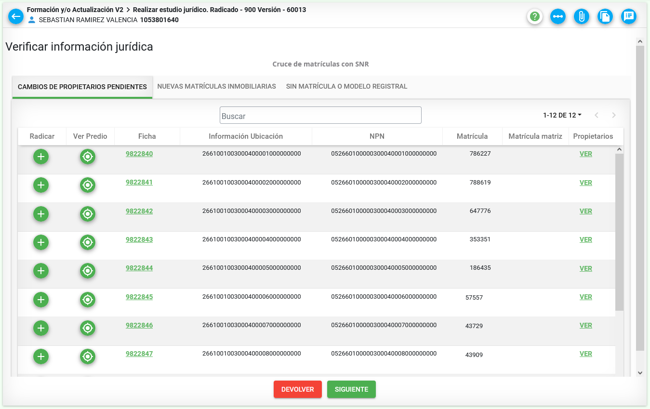The image size is (650, 409).
Task: Click VER propietarios for matrícula 186435
Action: point(586,268)
